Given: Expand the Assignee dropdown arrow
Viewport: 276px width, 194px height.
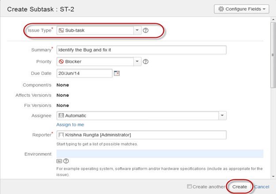Looking at the screenshot, I should [223, 116].
